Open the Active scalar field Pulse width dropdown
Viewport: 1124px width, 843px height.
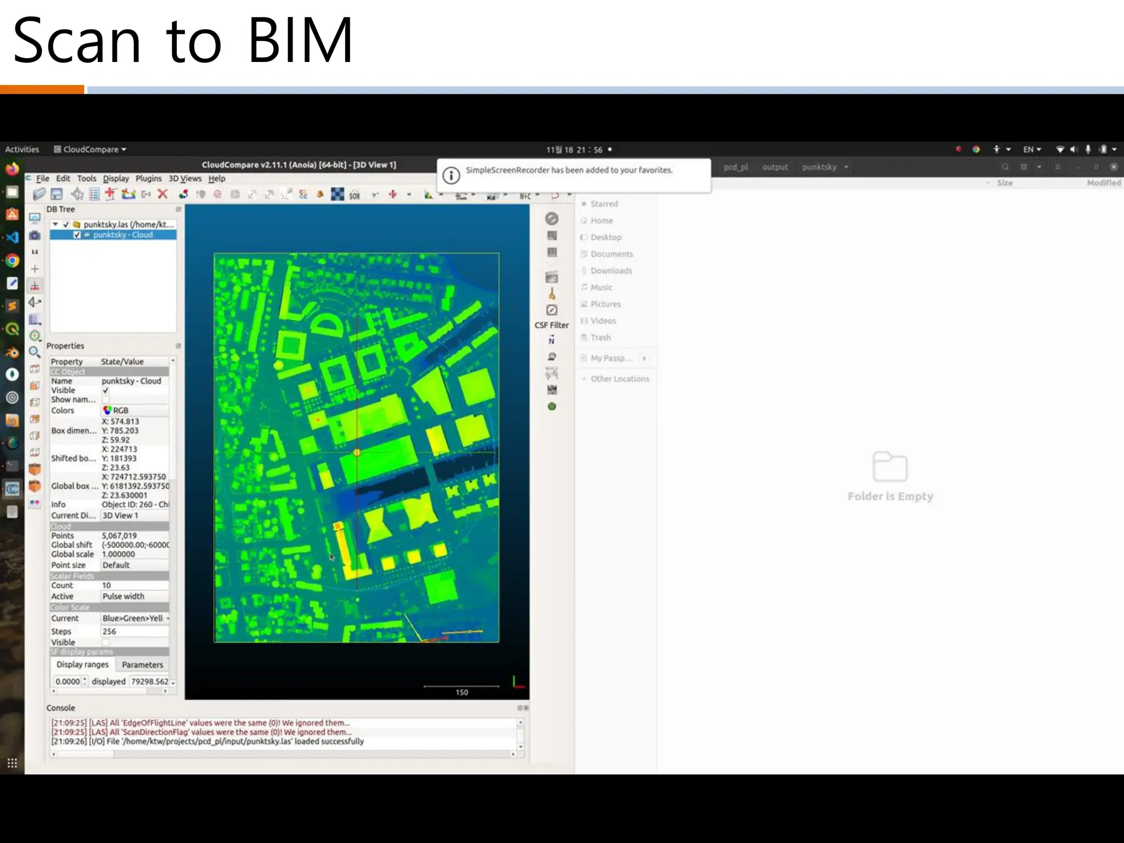(x=135, y=597)
